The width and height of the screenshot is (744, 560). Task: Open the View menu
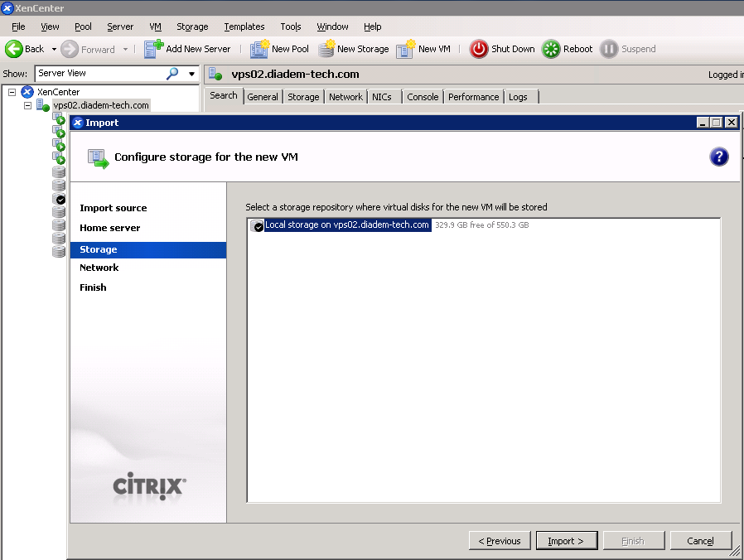tap(50, 27)
